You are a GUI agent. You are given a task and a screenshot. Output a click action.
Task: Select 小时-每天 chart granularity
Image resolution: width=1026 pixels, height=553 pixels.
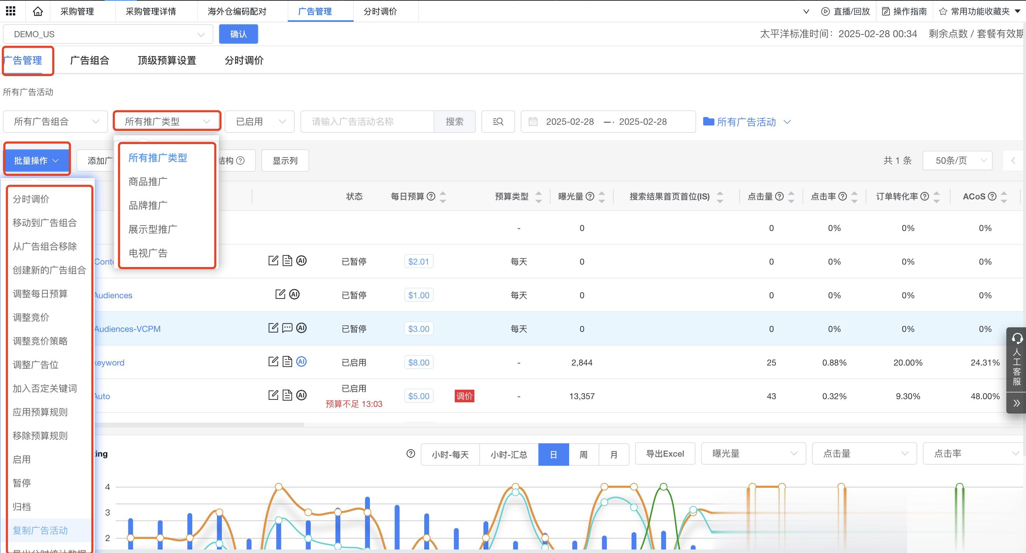pos(450,454)
